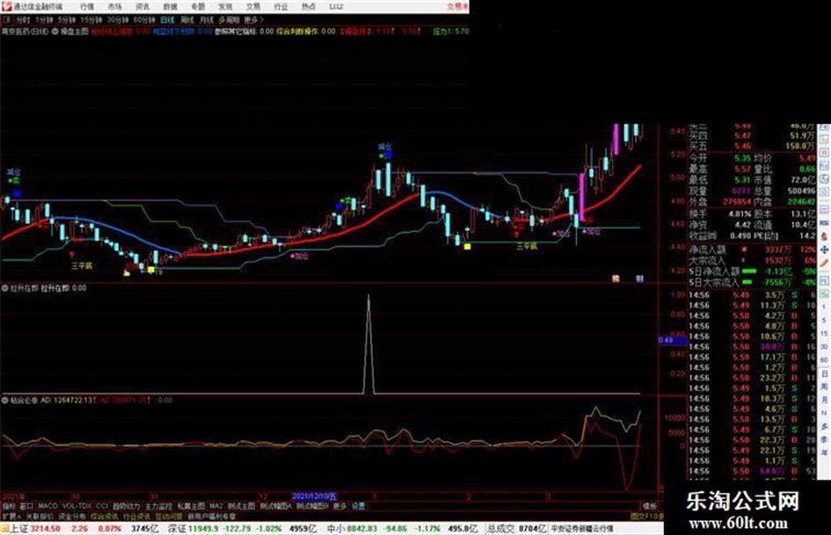831x535 pixels.
Task: Select the 私募主图 indicator tab
Action: (x=191, y=506)
